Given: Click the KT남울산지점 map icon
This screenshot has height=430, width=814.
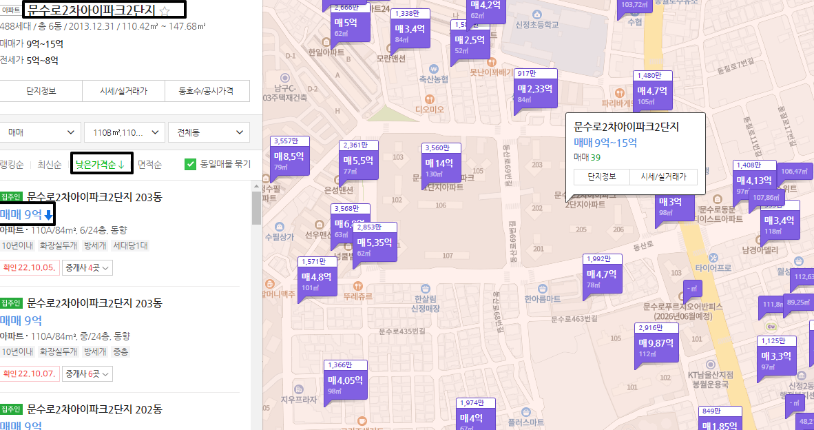Looking at the screenshot, I should pyautogui.click(x=710, y=365).
